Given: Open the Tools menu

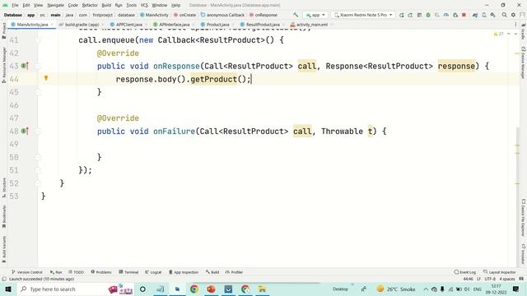Looking at the screenshot, I should click(132, 5).
